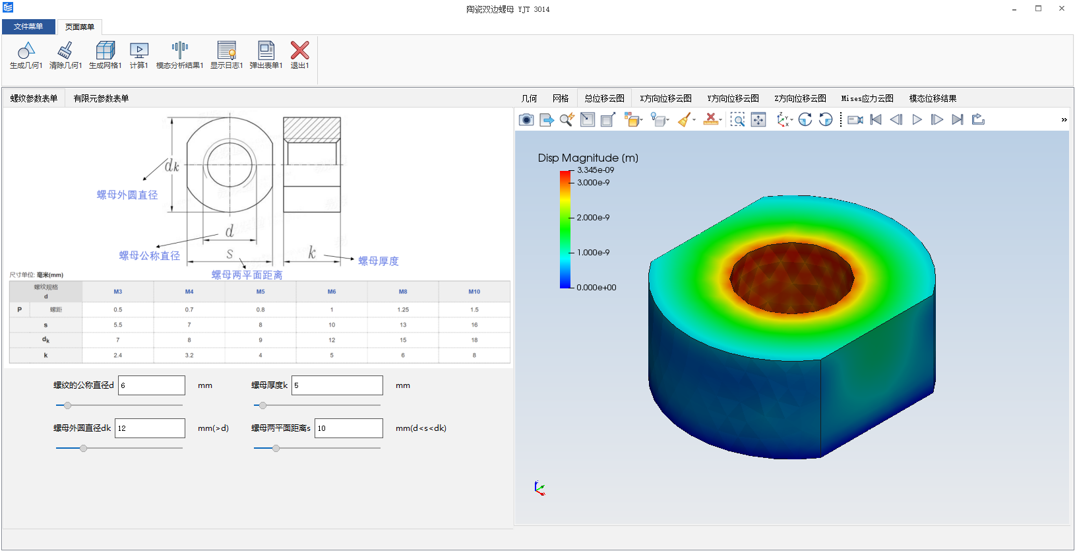The image size is (1075, 551).
Task: Click the light bulb cube visibility icon
Action: coord(658,119)
